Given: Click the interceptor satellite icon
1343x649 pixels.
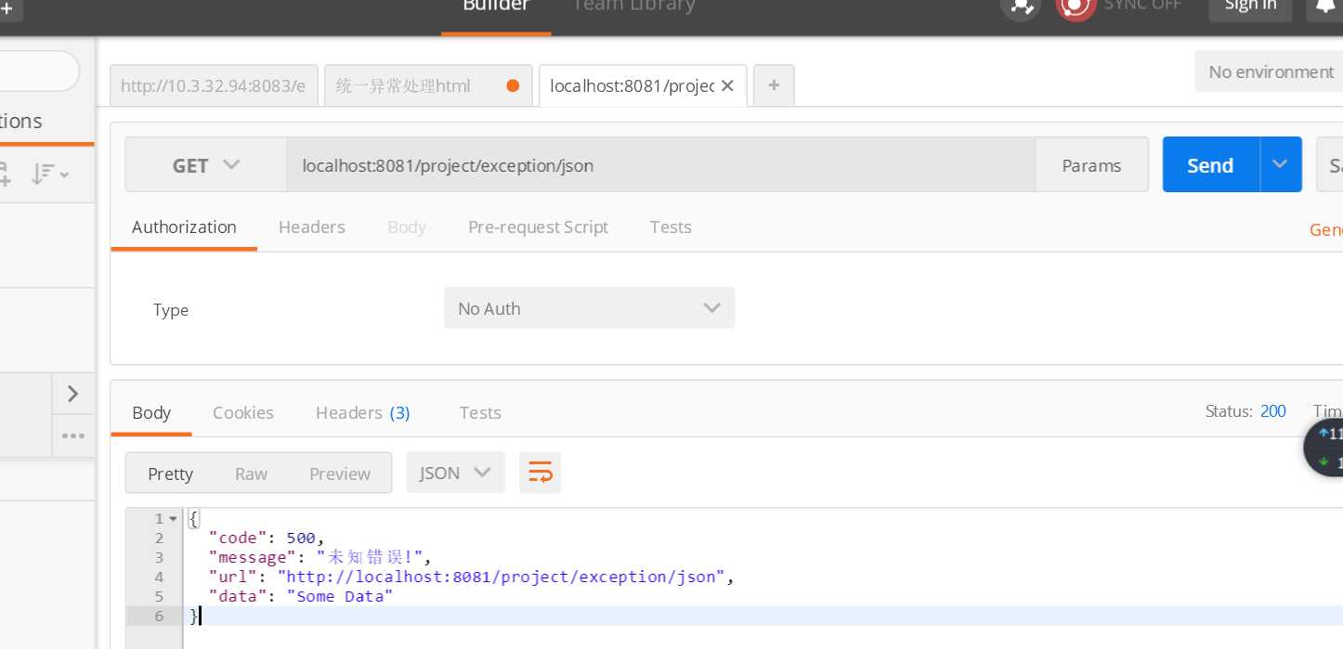Looking at the screenshot, I should click(x=1021, y=7).
